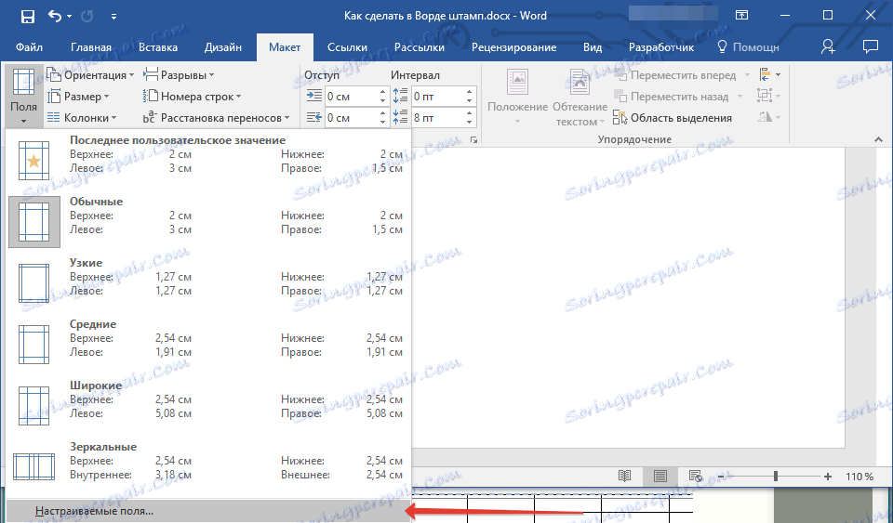Open paragraph settings dialog launcher
Screen dimensions: 893x523
(473, 140)
